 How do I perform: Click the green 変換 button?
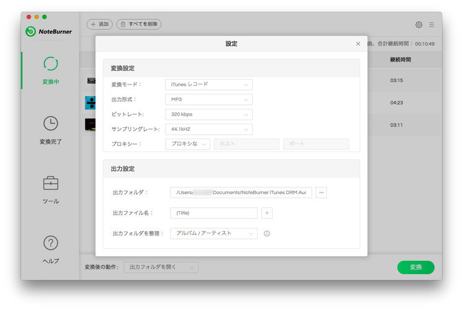pos(416,267)
